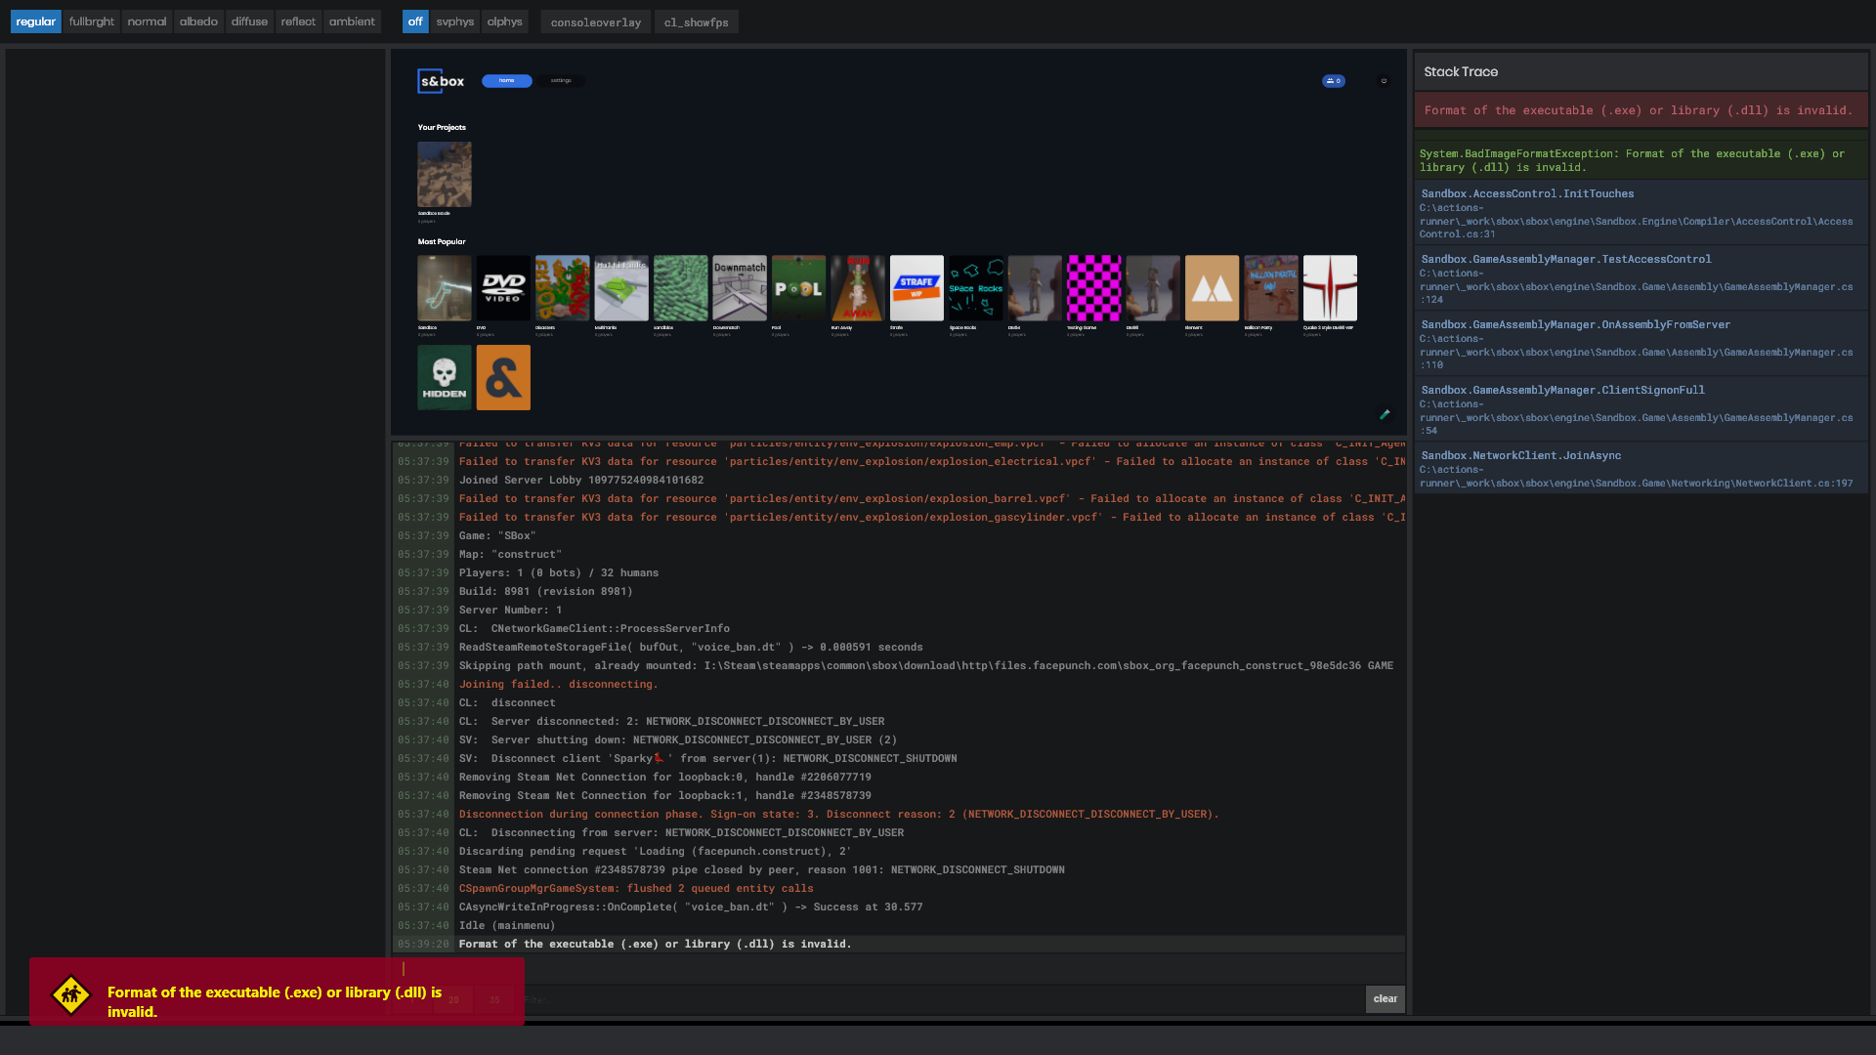Switch the off toggle for physics debug
This screenshot has height=1055, width=1876.
(415, 21)
